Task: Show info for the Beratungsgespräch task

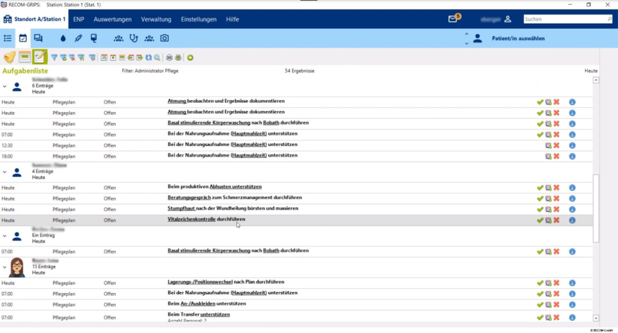Action: 572,198
